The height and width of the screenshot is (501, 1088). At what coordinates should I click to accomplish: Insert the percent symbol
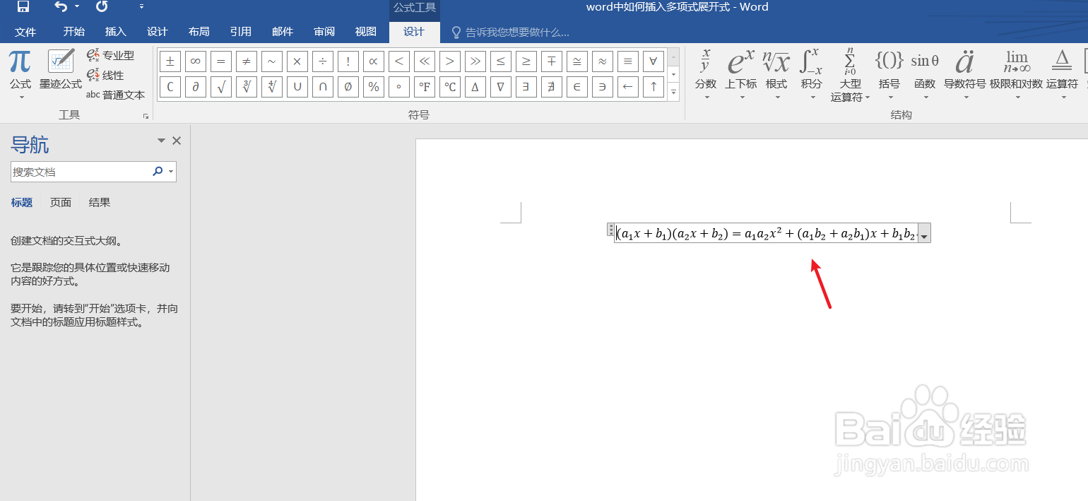[x=374, y=87]
